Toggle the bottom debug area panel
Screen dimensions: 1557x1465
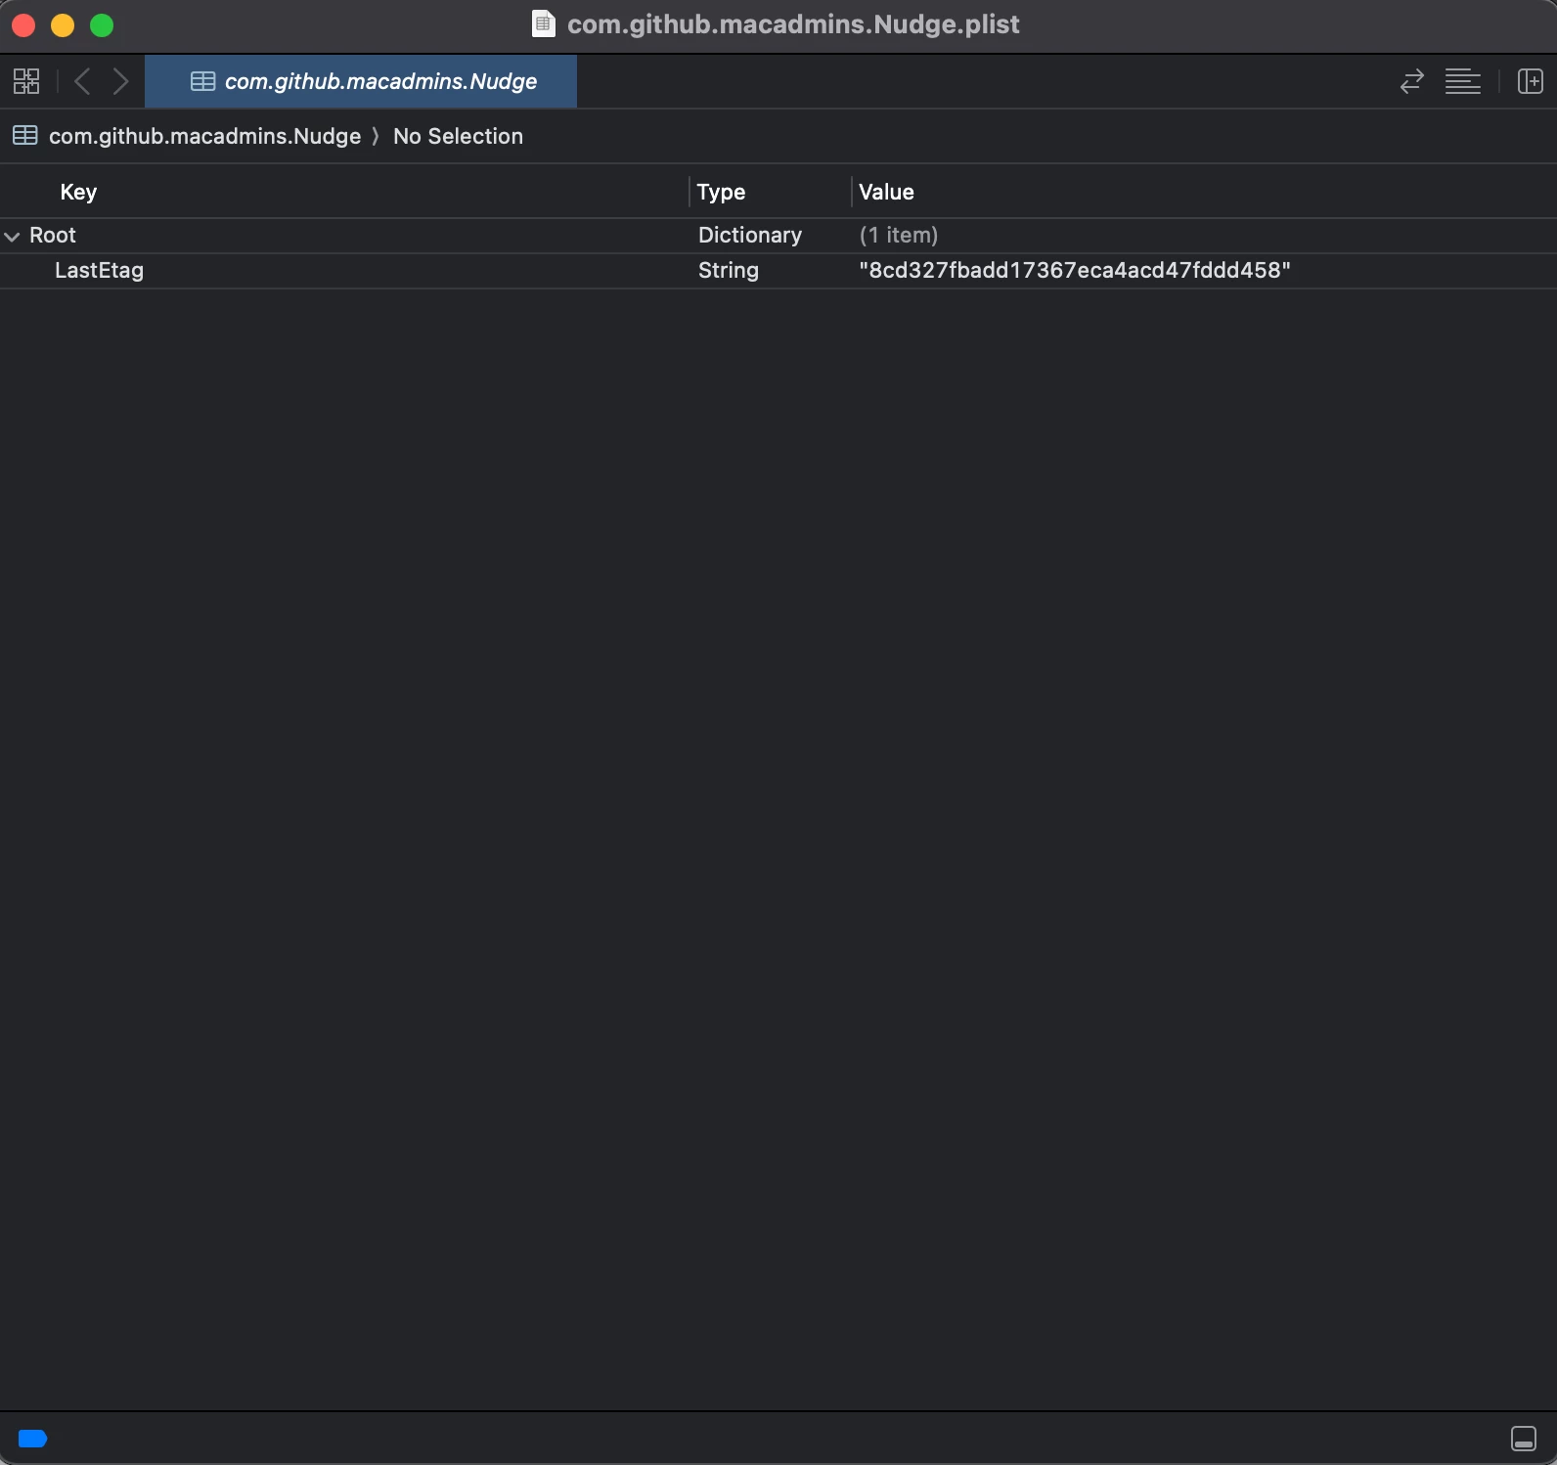(1524, 1439)
